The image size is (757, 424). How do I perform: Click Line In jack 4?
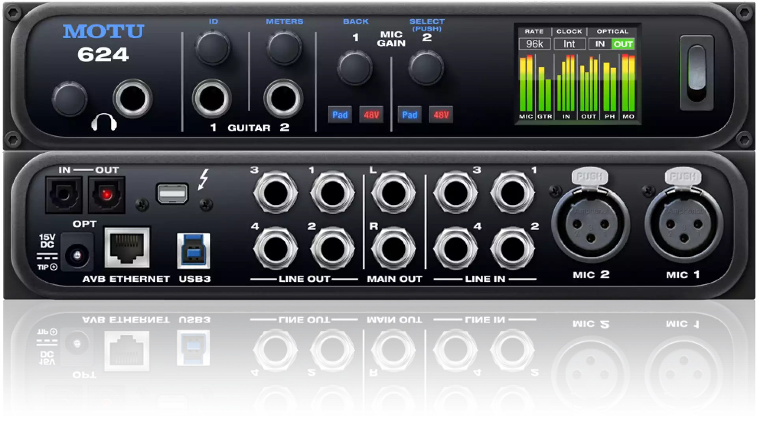tap(455, 249)
